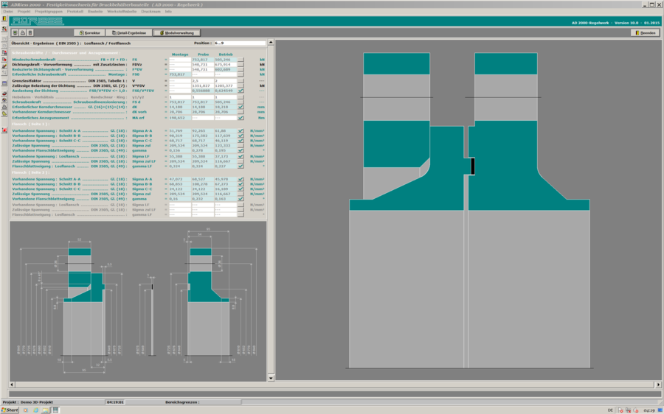The width and height of the screenshot is (664, 414).
Task: Click the red square icon in left sidebar
Action: point(4,130)
